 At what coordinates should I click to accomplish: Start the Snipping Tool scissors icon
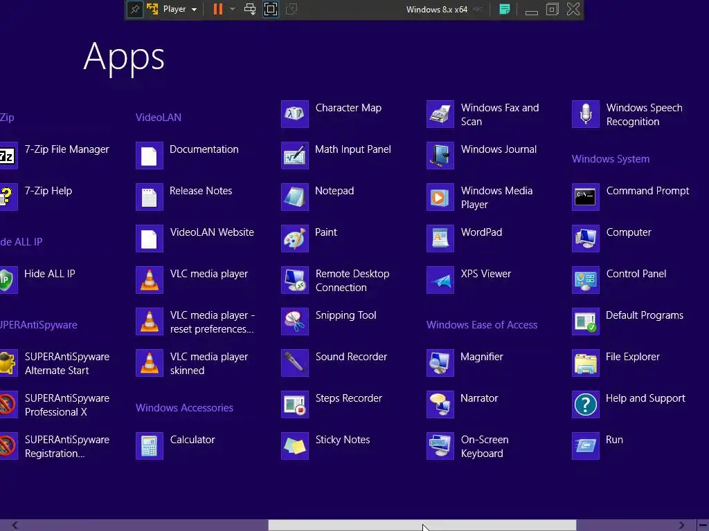295,322
